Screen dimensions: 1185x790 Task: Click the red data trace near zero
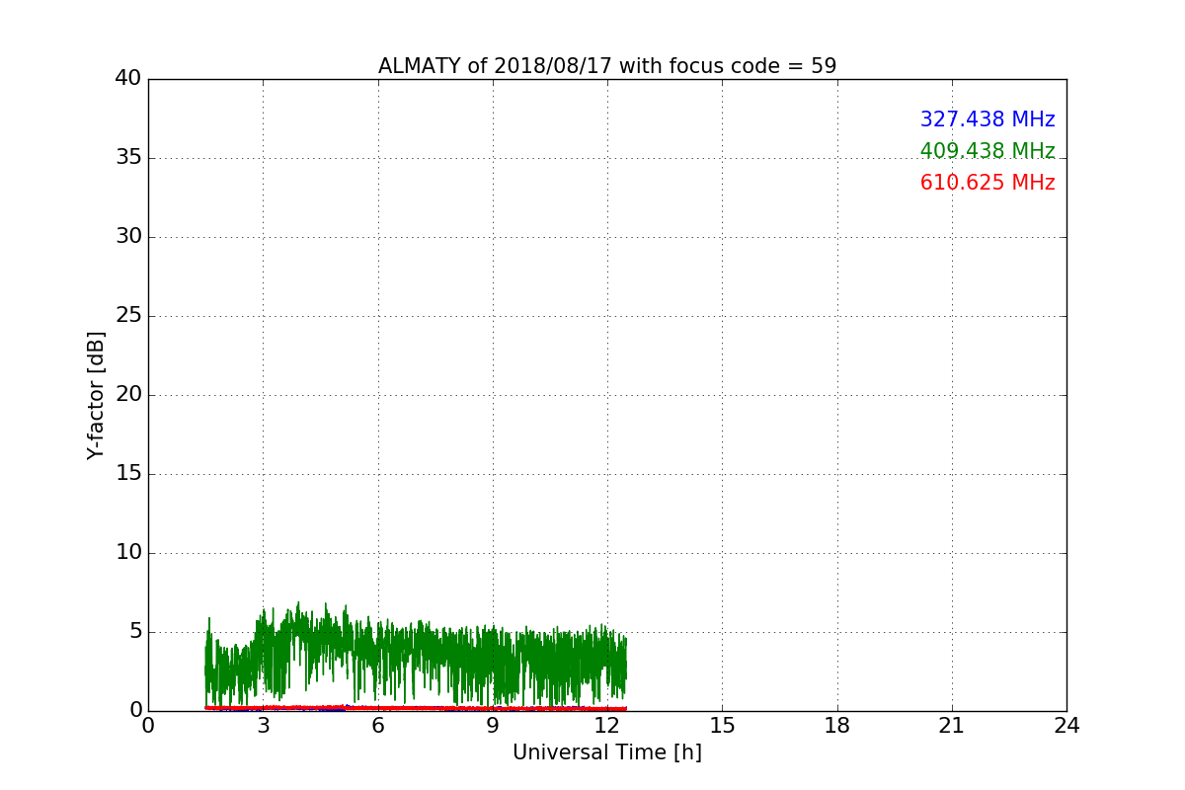[x=415, y=708]
